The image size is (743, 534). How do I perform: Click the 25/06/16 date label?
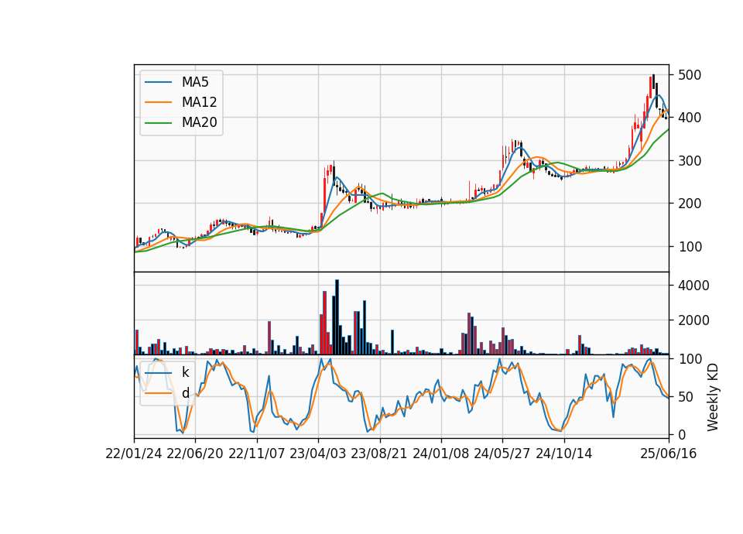(x=669, y=454)
